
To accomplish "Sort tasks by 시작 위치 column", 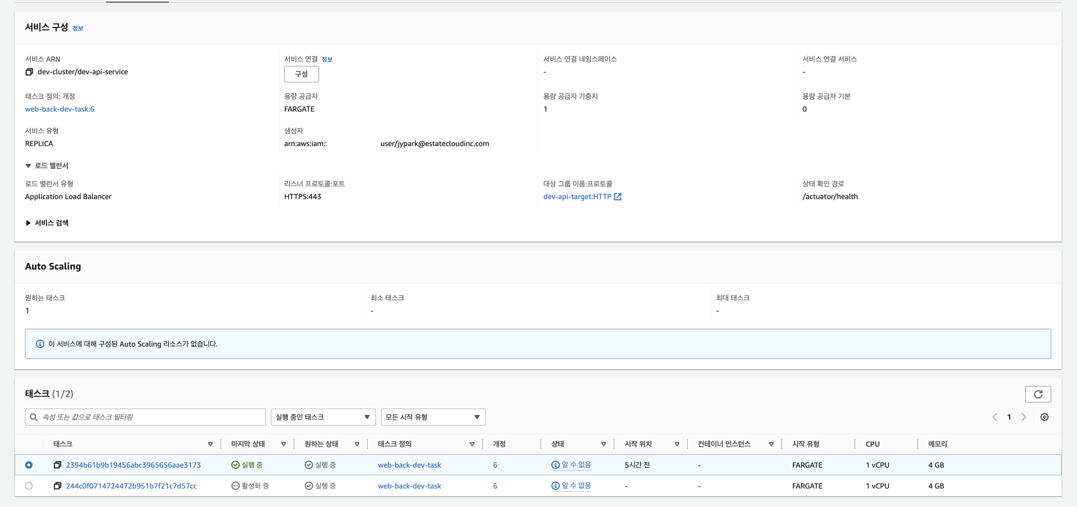I will click(677, 444).
